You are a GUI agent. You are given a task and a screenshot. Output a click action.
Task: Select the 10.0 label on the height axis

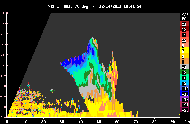click(x=4, y=65)
